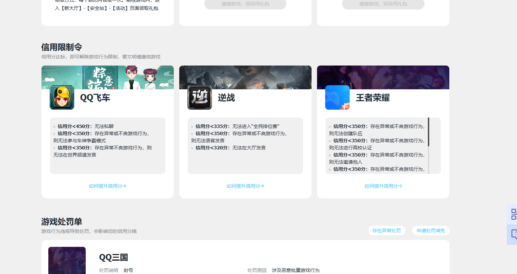Click the QQ三国 punishment title

click(x=114, y=257)
